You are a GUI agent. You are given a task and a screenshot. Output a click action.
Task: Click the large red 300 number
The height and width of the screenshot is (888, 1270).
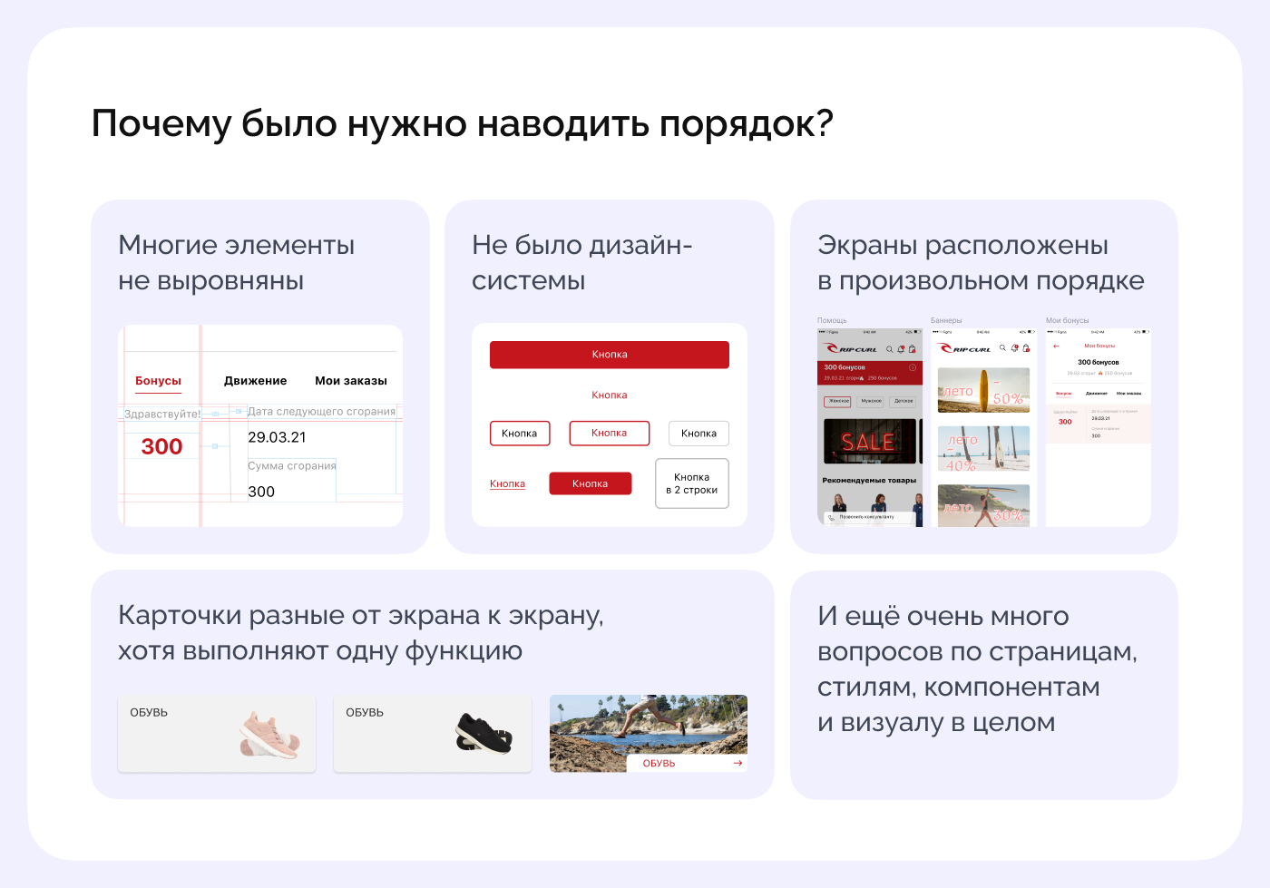[161, 446]
